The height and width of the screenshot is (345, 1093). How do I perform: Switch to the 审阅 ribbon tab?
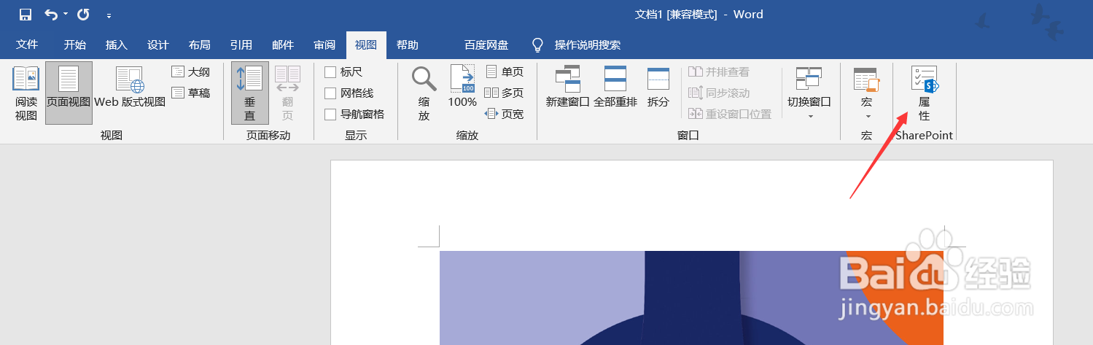(x=324, y=45)
